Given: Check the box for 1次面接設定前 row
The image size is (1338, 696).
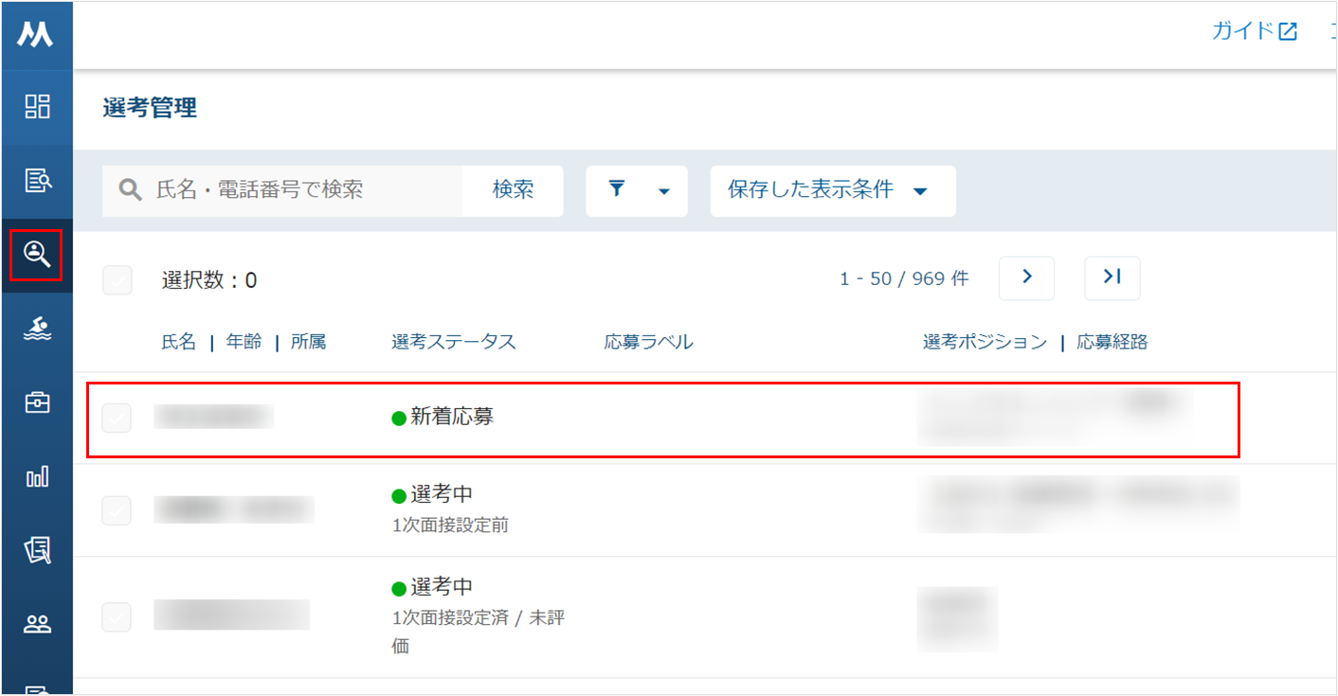Looking at the screenshot, I should tap(117, 510).
